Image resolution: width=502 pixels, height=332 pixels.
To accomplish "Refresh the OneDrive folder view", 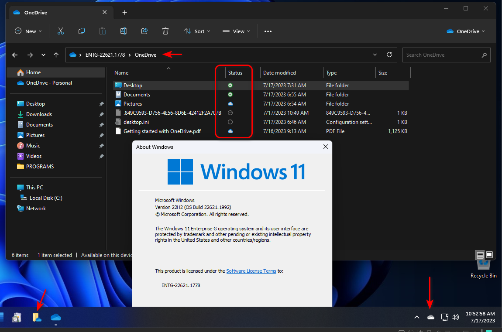I will coord(389,55).
